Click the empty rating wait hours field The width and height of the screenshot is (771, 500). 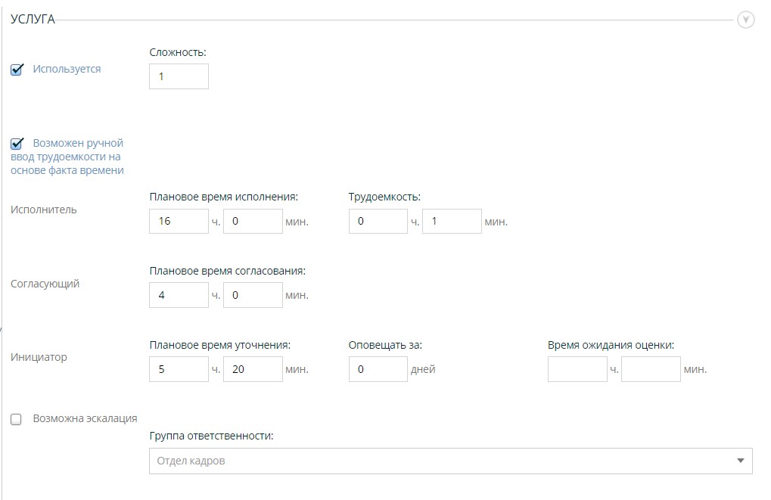(x=577, y=369)
